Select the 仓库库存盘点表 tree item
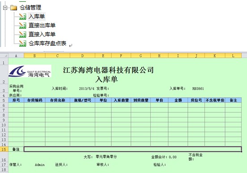 [x=47, y=43]
